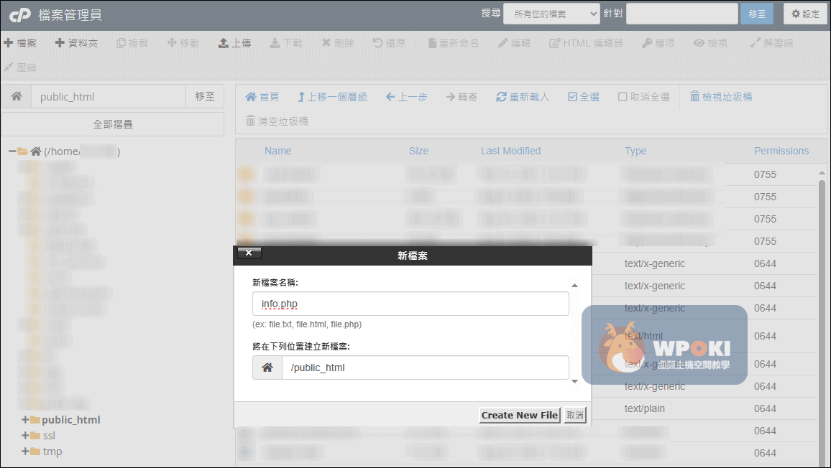Click 取消全選 unselect all checkbox
The height and width of the screenshot is (468, 831).
tap(623, 97)
